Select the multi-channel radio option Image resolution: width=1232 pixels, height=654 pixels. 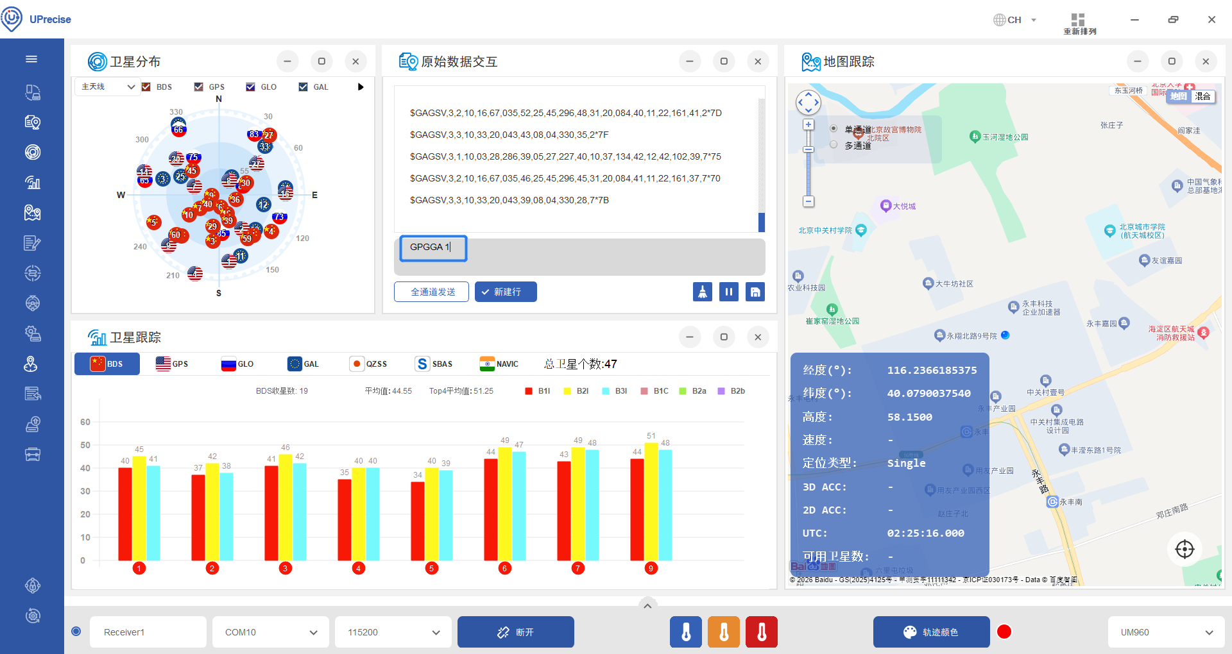pos(834,145)
